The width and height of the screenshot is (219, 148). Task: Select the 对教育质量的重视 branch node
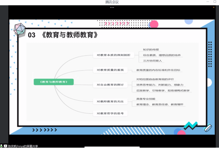(x=110, y=70)
